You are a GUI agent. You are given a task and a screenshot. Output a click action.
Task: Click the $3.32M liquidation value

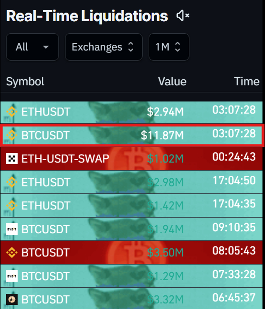tap(165, 299)
